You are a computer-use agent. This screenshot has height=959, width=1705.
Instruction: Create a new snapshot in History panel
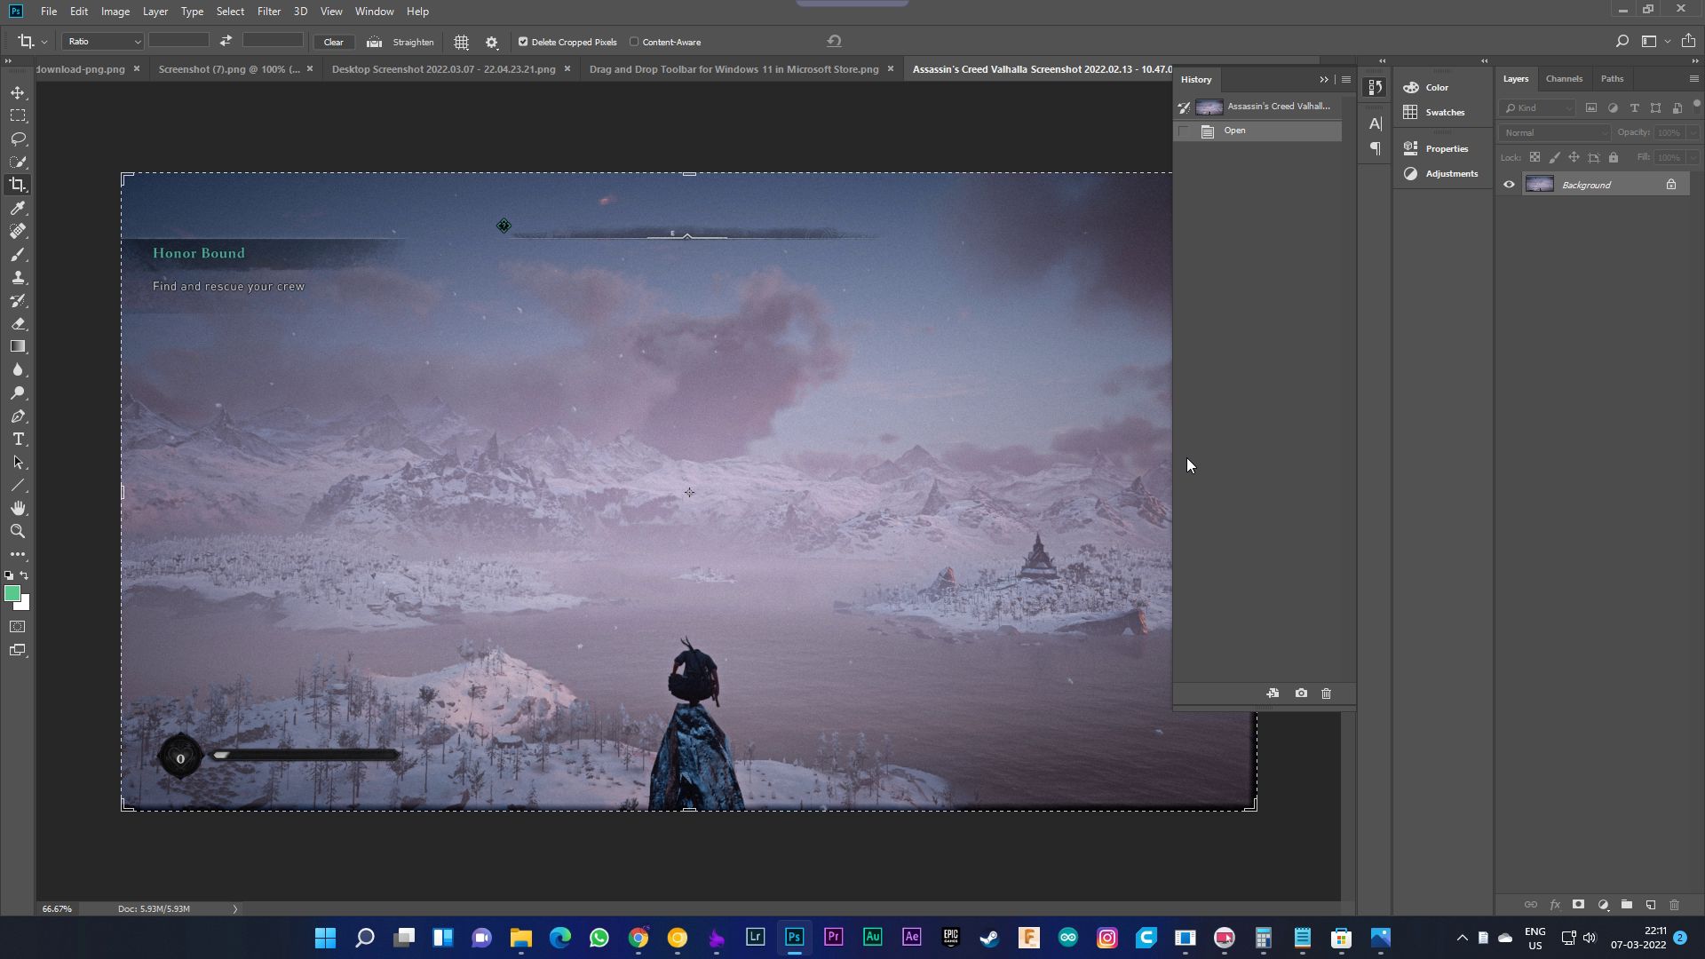tap(1301, 693)
